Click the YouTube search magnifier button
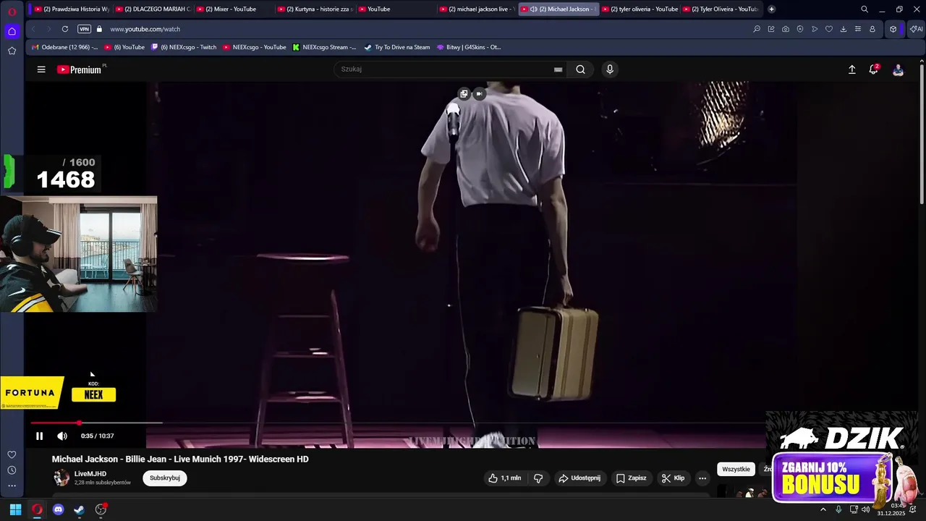 coord(580,69)
